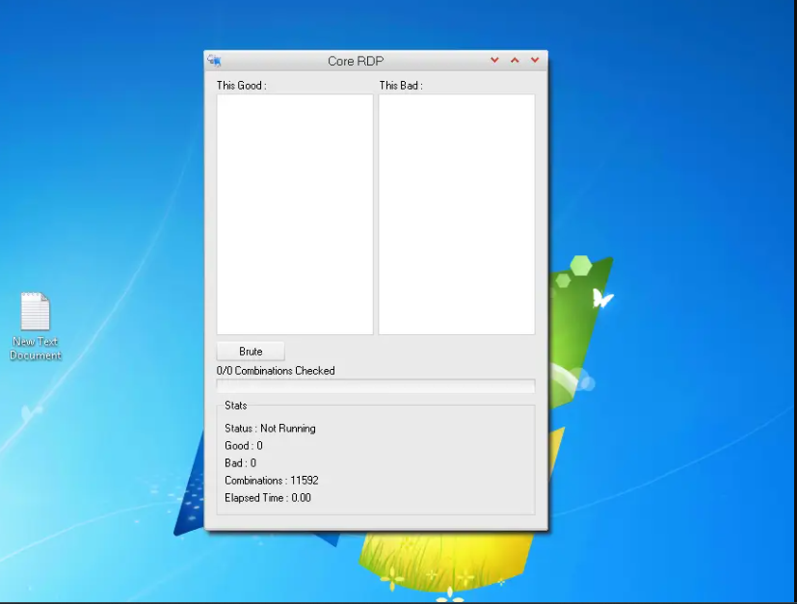Click the leftmost red down chevron
This screenshot has width=797, height=604.
494,60
